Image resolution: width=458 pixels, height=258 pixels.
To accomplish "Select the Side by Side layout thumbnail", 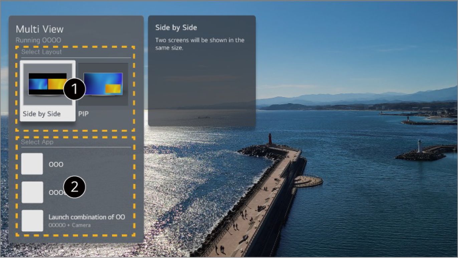I will 47,84.
